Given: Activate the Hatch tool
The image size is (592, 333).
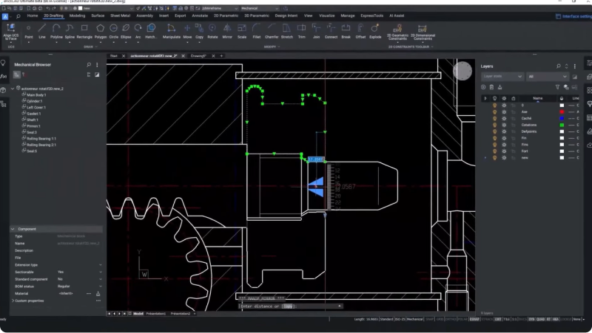Looking at the screenshot, I should click(x=151, y=31).
